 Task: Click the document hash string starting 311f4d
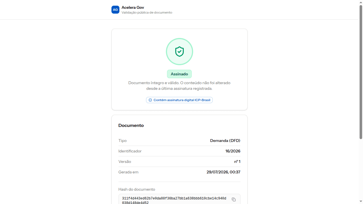(x=174, y=201)
